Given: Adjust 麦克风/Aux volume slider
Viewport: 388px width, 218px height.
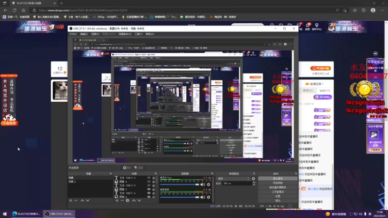Looking at the screenshot, I should point(179,185).
